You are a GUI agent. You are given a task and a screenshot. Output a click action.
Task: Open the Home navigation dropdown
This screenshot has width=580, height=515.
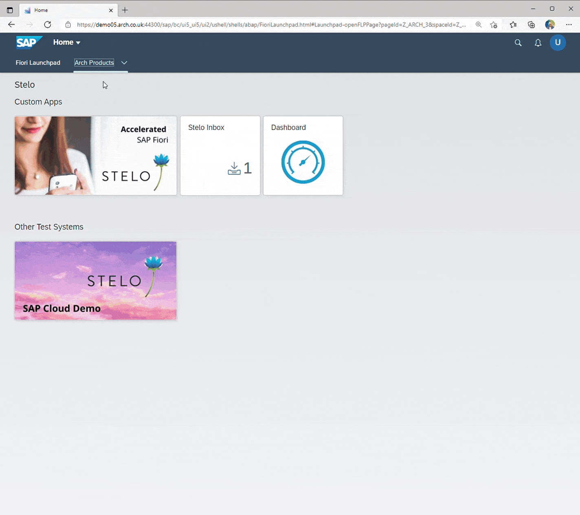tap(67, 42)
